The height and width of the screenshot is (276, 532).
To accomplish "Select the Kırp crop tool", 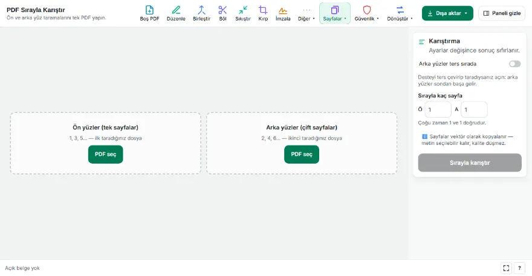I will tap(263, 13).
